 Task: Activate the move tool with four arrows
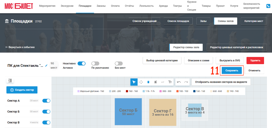coord(141,82)
